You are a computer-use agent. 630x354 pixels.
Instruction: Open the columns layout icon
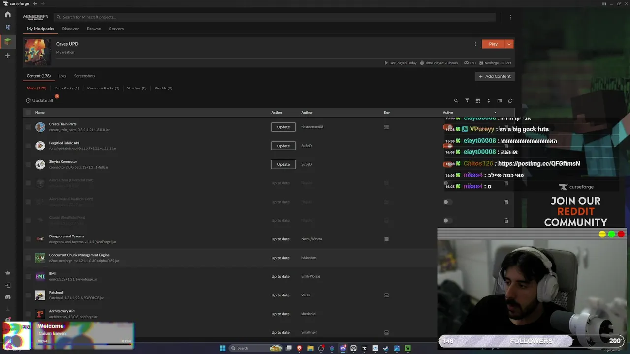[x=499, y=101]
